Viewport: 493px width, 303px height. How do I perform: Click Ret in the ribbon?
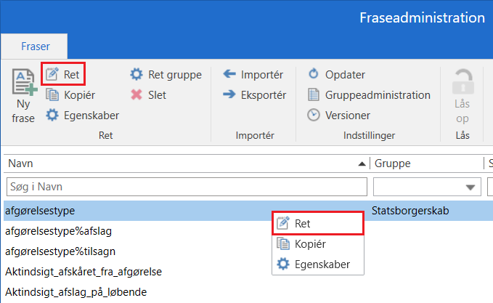click(x=63, y=74)
